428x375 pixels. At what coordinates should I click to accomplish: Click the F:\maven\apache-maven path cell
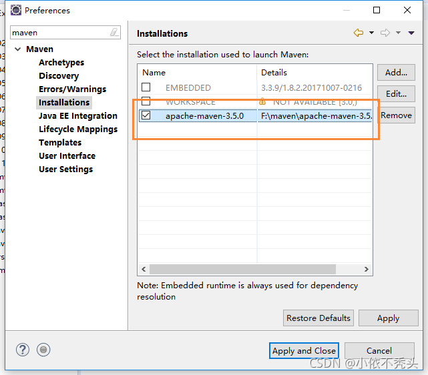pos(314,116)
